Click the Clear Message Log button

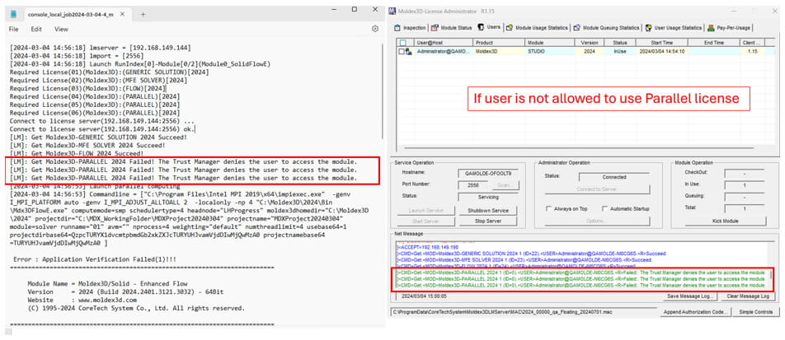tap(749, 296)
